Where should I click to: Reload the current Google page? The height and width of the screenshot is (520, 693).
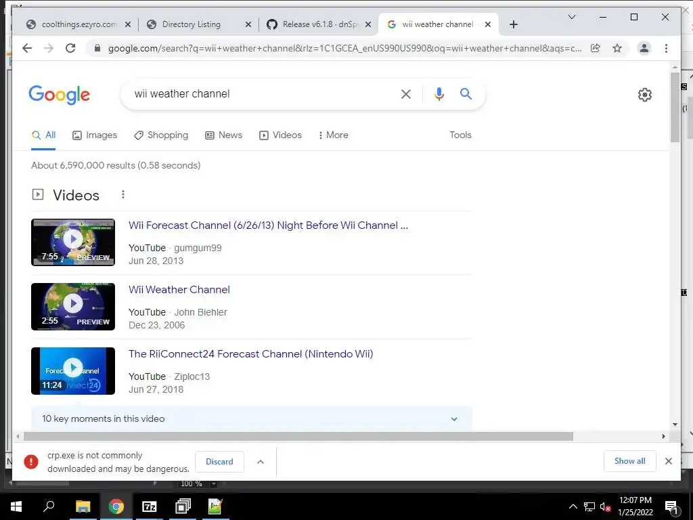tap(70, 48)
